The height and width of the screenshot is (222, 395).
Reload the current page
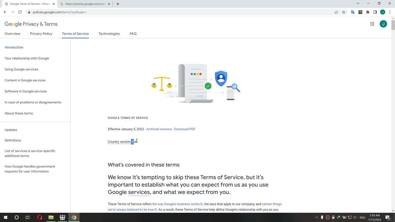click(20, 12)
